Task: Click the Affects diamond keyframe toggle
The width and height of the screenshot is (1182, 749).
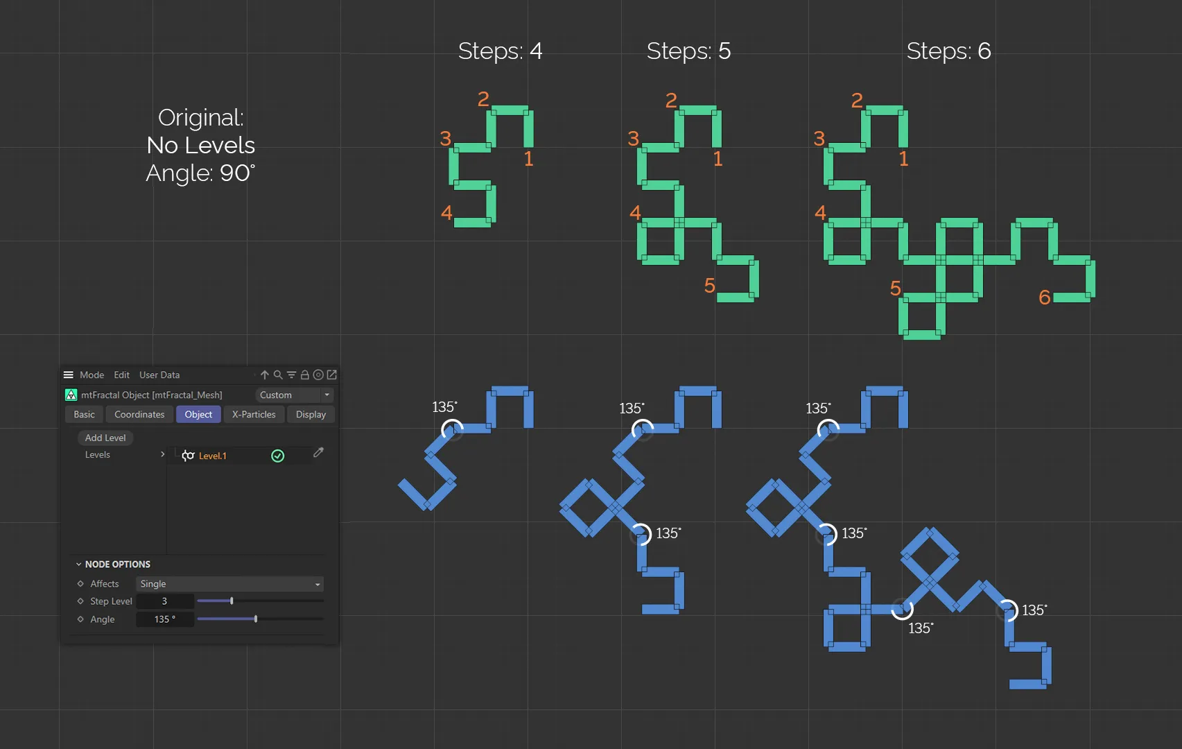Action: 80,584
